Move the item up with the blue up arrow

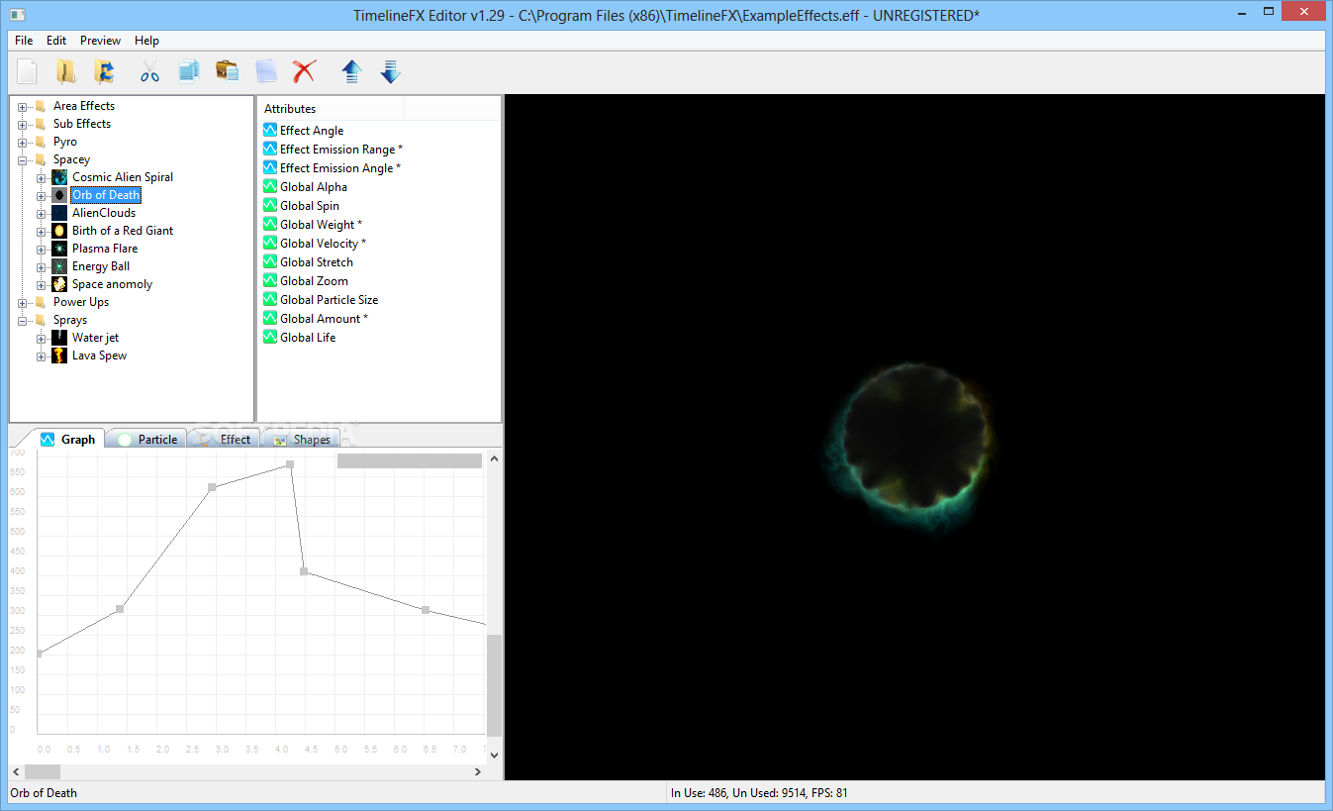351,71
